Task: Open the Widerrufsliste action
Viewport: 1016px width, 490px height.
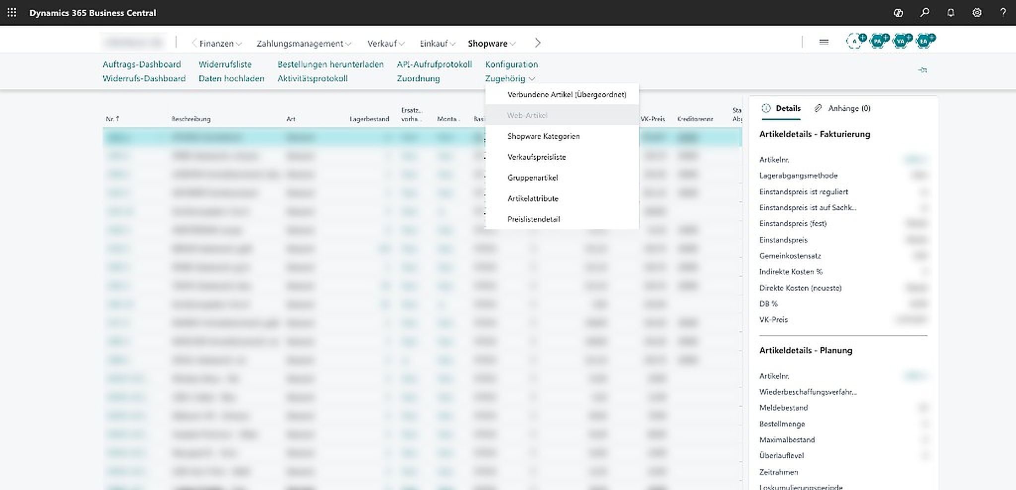Action: [x=225, y=64]
